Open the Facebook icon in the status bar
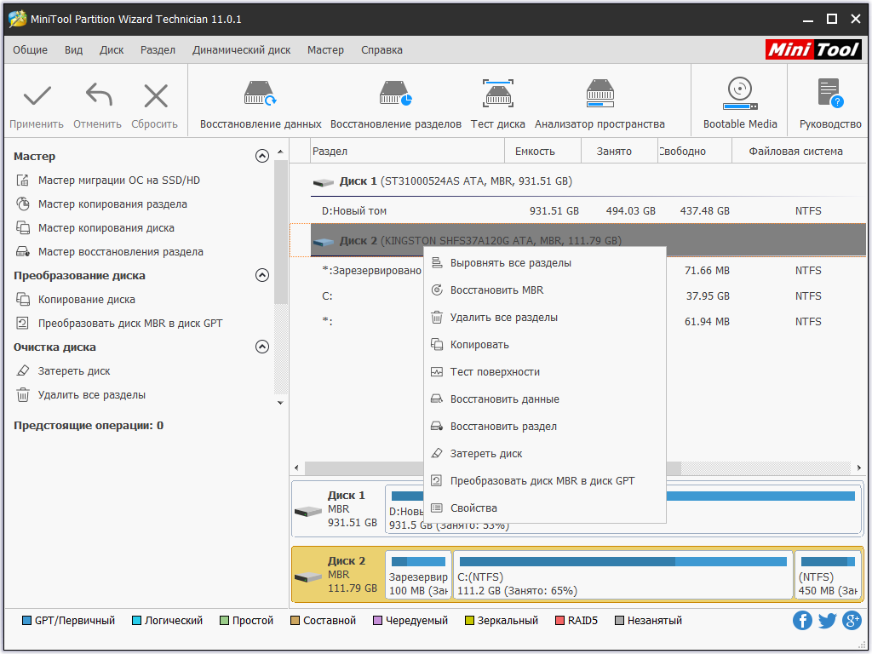This screenshot has width=872, height=654. pos(802,620)
